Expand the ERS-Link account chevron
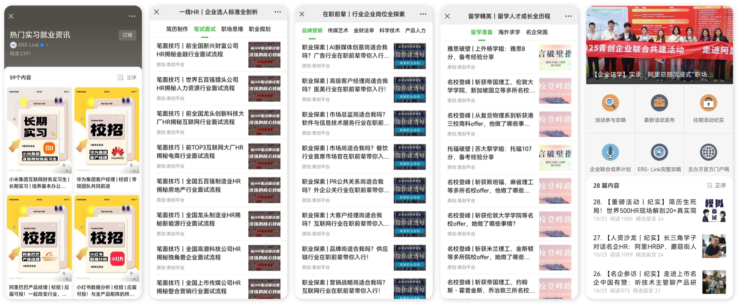This screenshot has height=305, width=740. [x=47, y=45]
